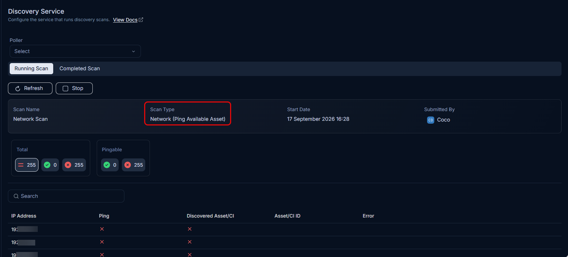The height and width of the screenshot is (257, 568).
Task: Switch to the Running Scan tab
Action: (31, 68)
